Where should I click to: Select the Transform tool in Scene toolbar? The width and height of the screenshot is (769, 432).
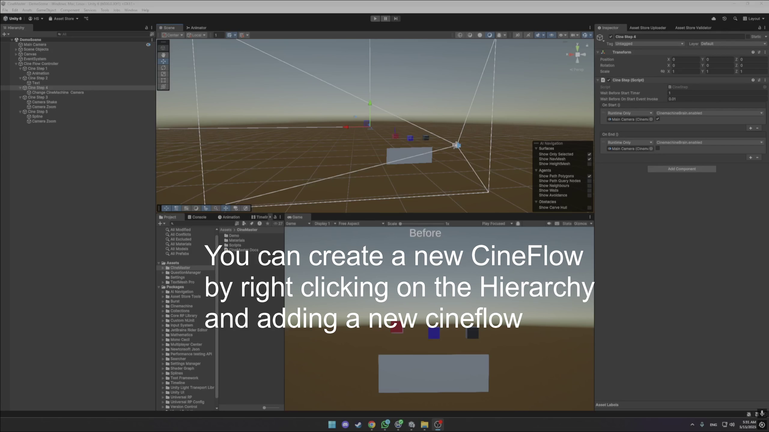pos(163,86)
